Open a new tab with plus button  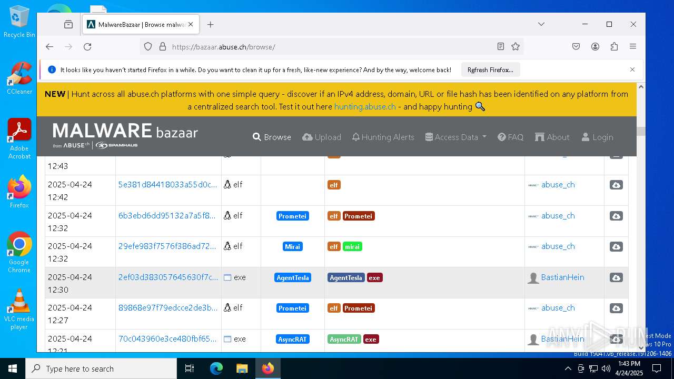point(211,25)
